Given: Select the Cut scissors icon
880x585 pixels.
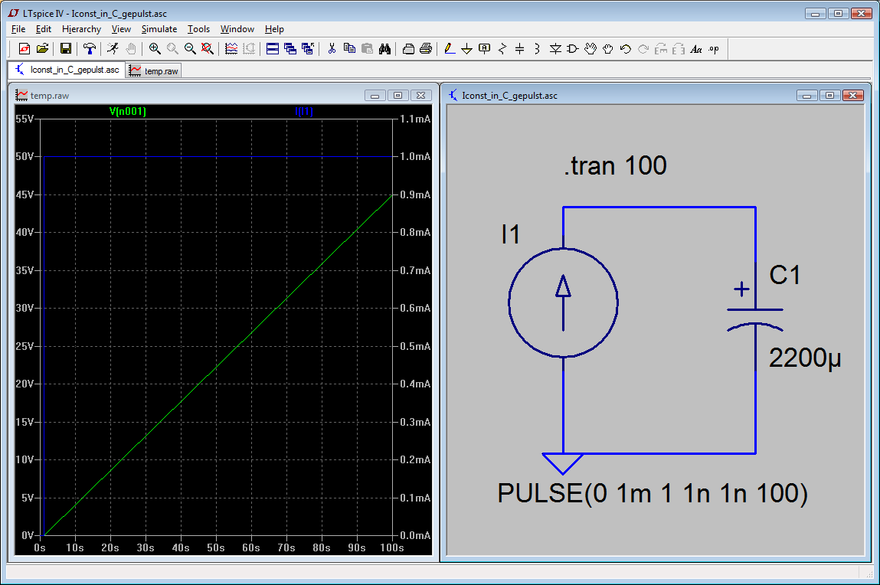Looking at the screenshot, I should tap(332, 49).
